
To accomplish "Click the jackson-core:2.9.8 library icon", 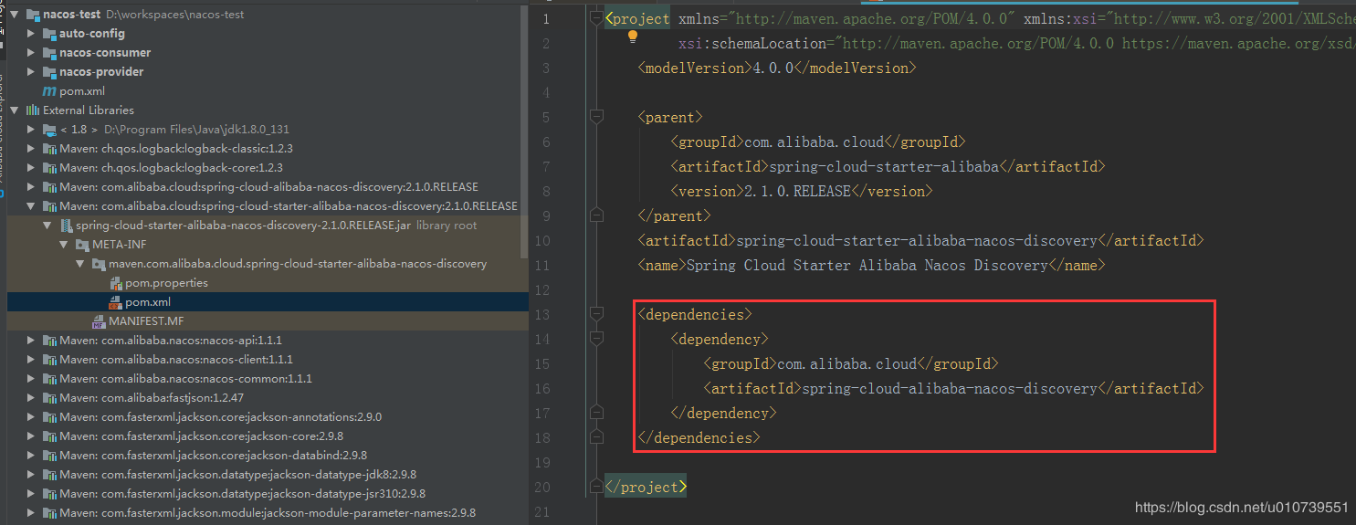I will [x=49, y=436].
